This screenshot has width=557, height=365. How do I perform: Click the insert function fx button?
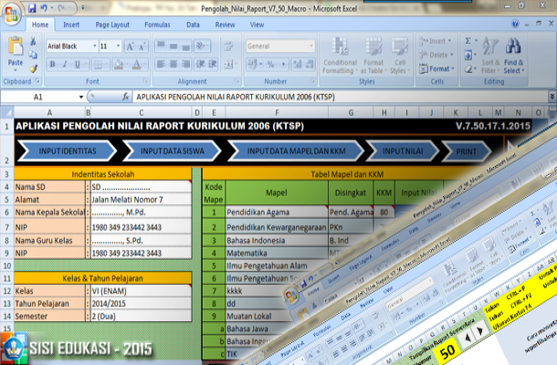pos(125,97)
